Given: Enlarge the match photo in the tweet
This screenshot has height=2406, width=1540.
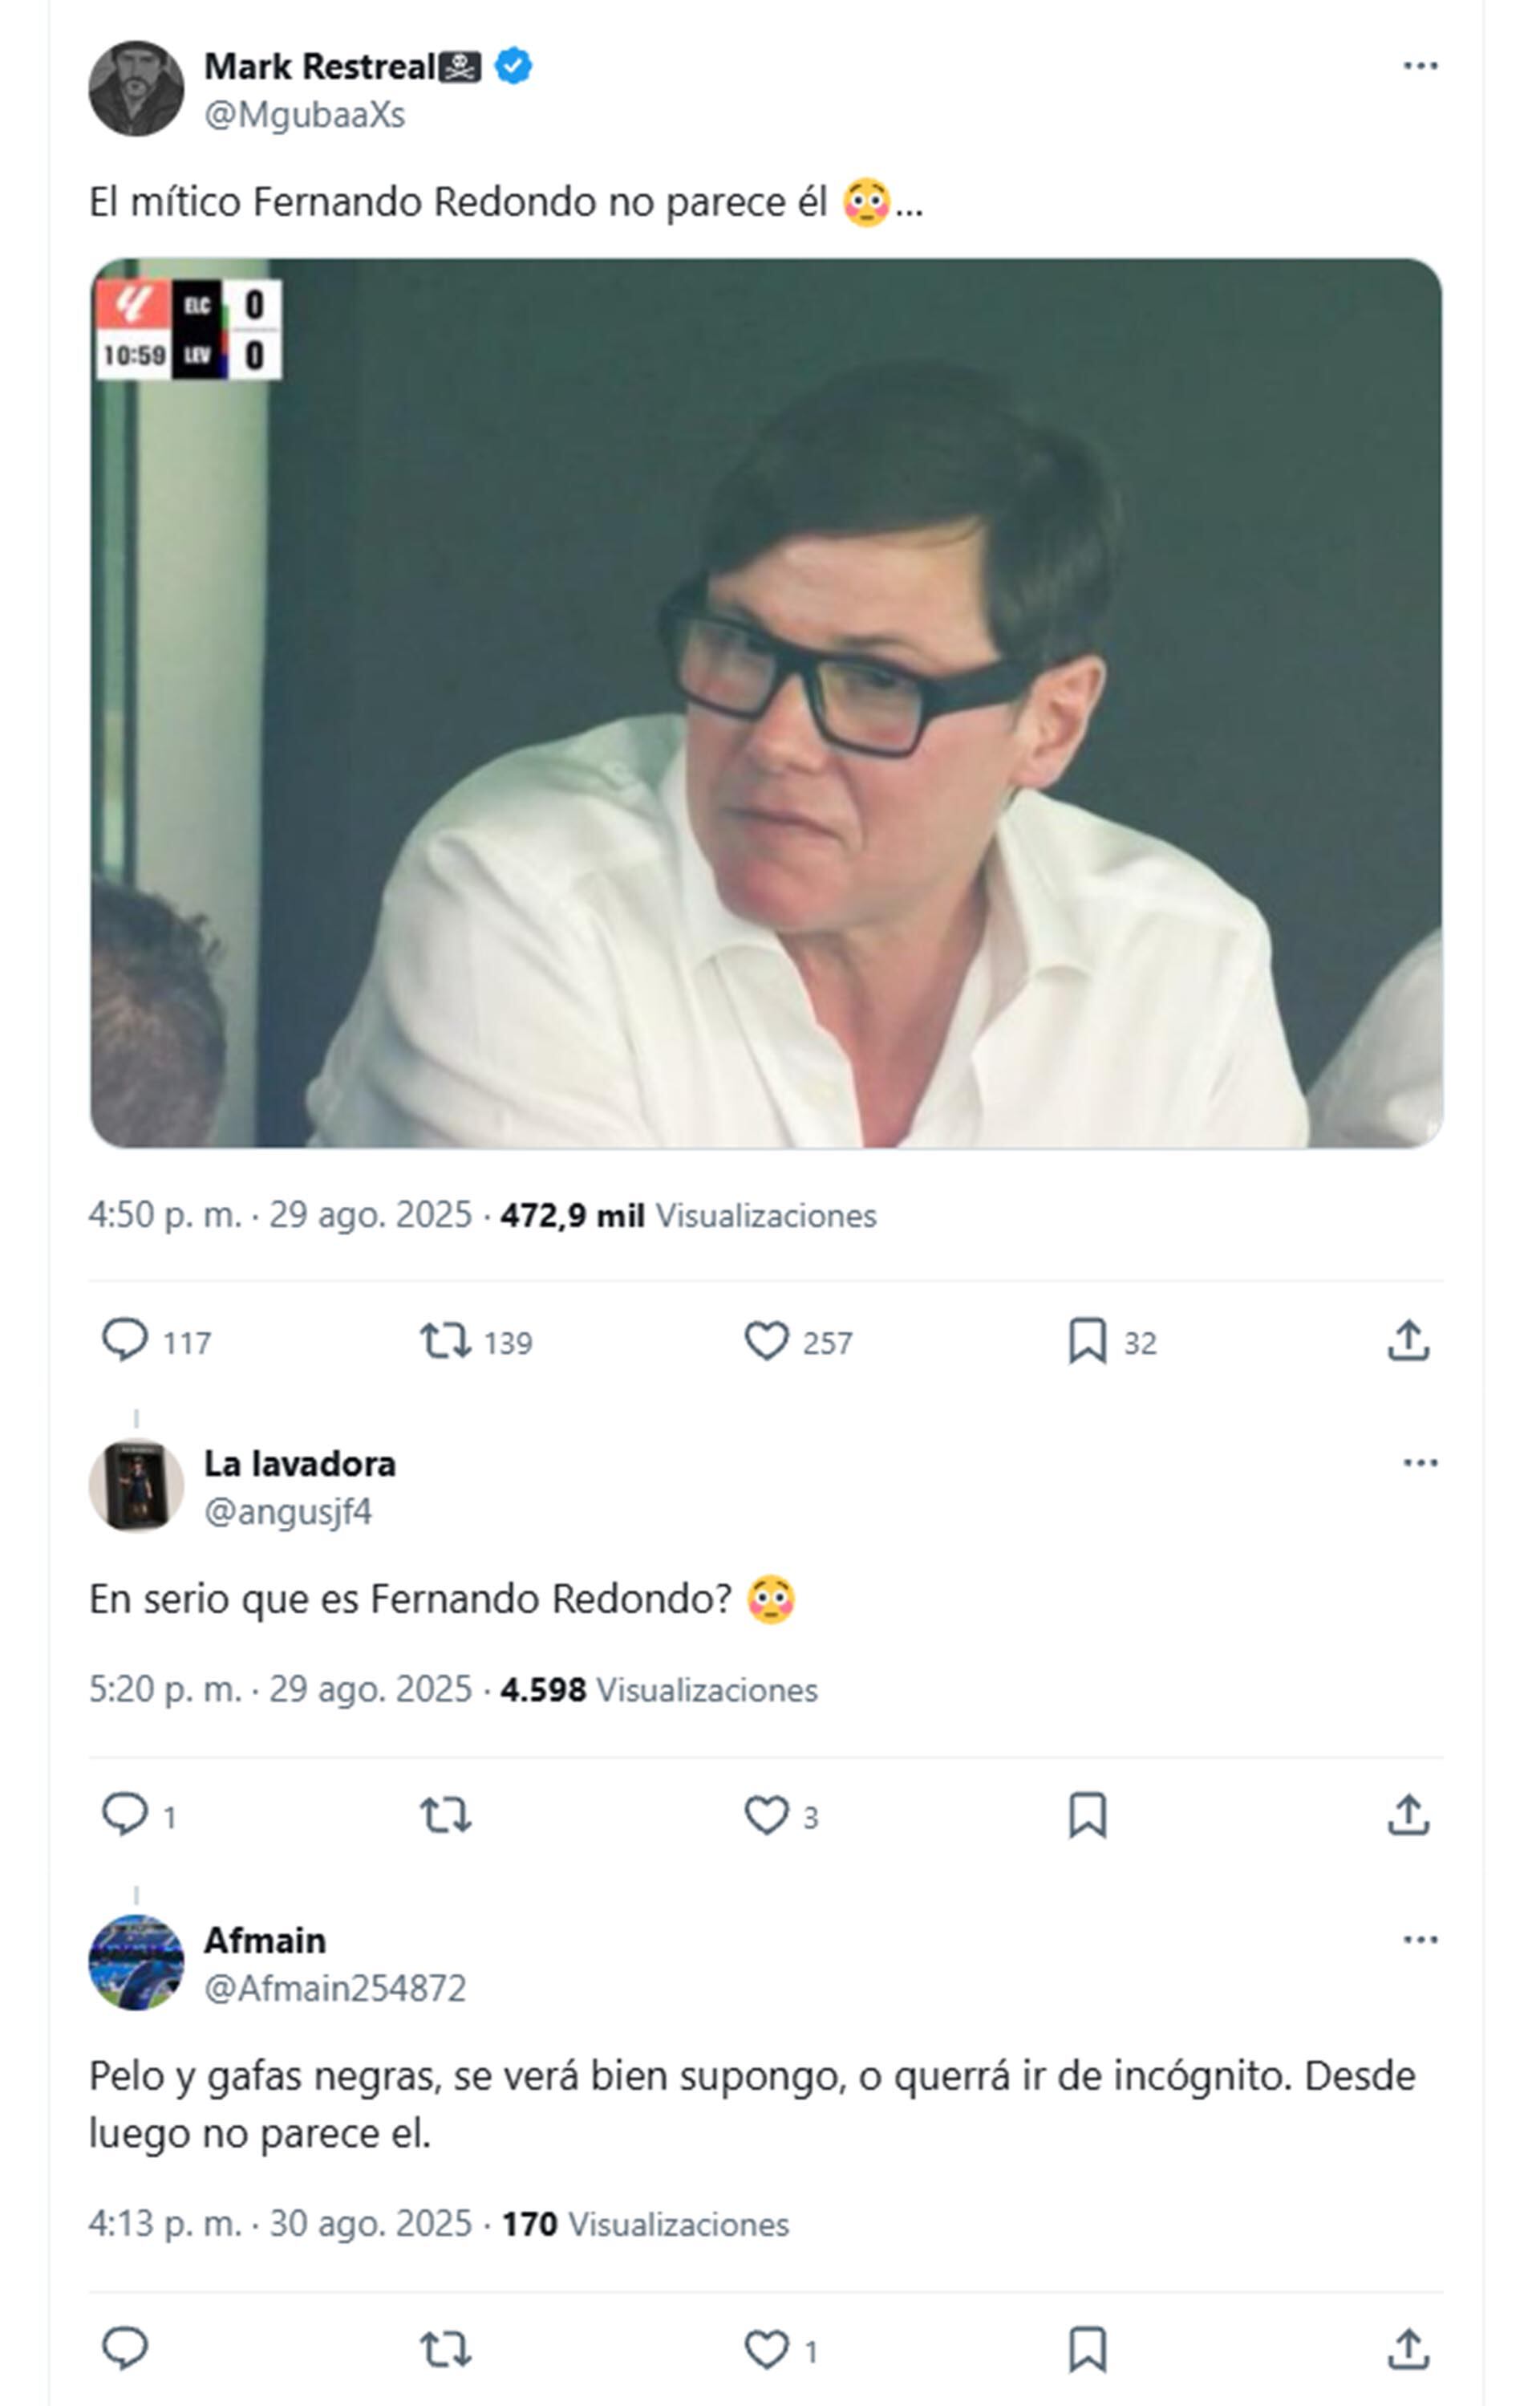Looking at the screenshot, I should pos(766,702).
